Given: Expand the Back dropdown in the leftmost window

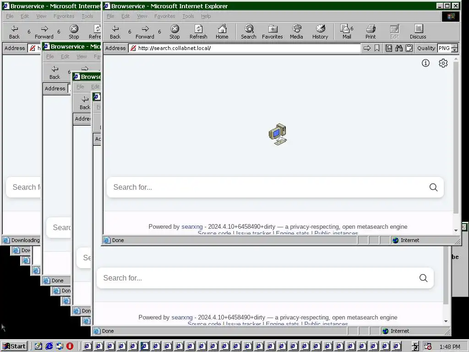Looking at the screenshot, I should click(x=29, y=32).
